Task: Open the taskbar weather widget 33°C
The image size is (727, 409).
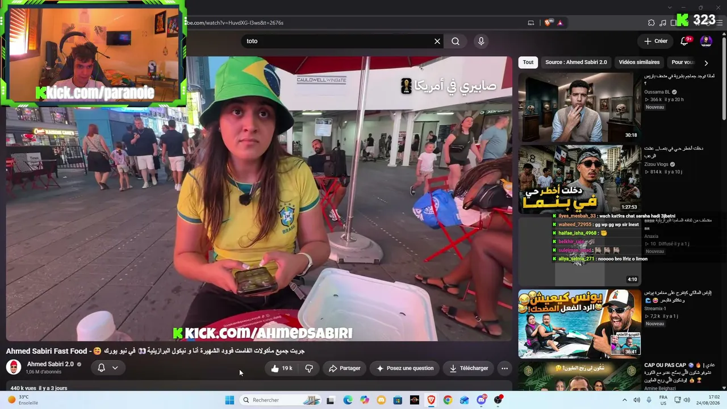Action: coord(23,400)
